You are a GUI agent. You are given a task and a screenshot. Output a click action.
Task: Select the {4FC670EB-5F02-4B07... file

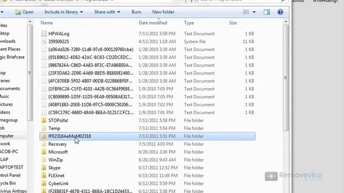pyautogui.click(x=90, y=81)
